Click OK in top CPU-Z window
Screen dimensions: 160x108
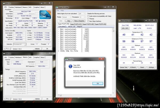[47, 49]
